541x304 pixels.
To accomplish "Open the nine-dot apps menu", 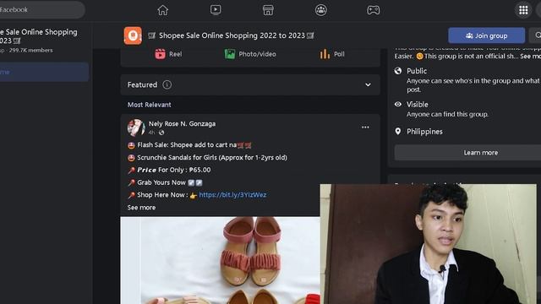I will 523,10.
